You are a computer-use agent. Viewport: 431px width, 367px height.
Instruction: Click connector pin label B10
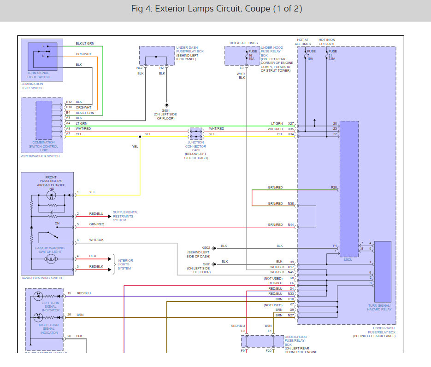point(69,107)
